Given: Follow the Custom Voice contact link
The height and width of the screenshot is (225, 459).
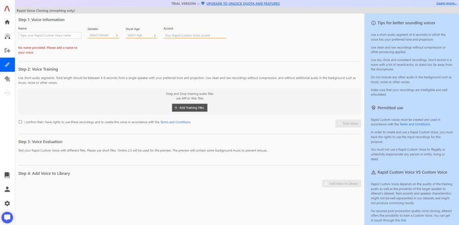Looking at the screenshot, I should [x=403, y=221].
